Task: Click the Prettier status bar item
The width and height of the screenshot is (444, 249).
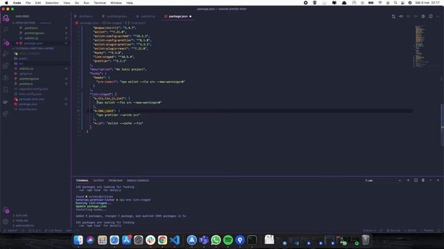Action: tap(428, 230)
